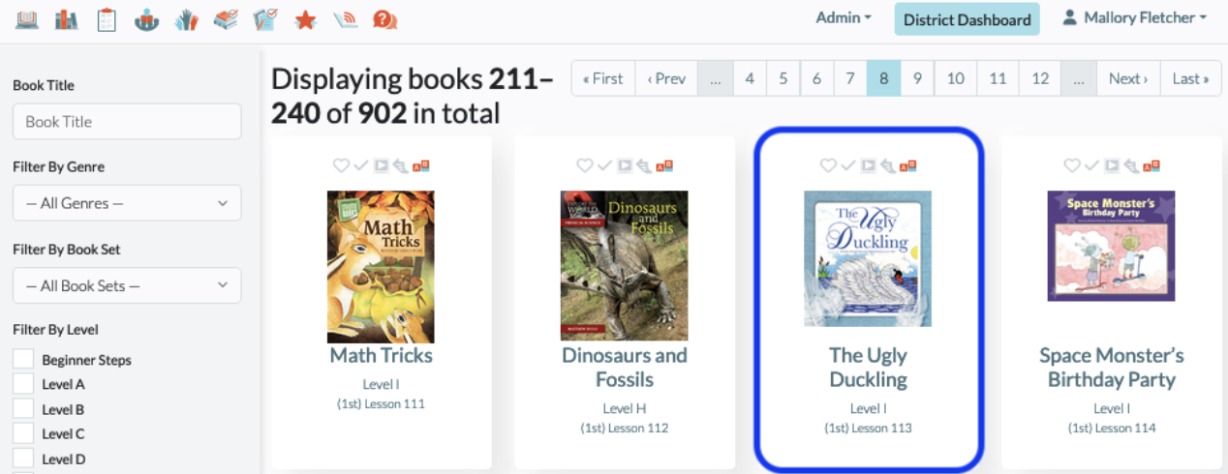Go to page 4
Viewport: 1228px width, 474px height.
click(750, 78)
